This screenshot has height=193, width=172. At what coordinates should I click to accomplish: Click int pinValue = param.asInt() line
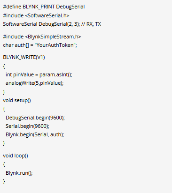39,74
